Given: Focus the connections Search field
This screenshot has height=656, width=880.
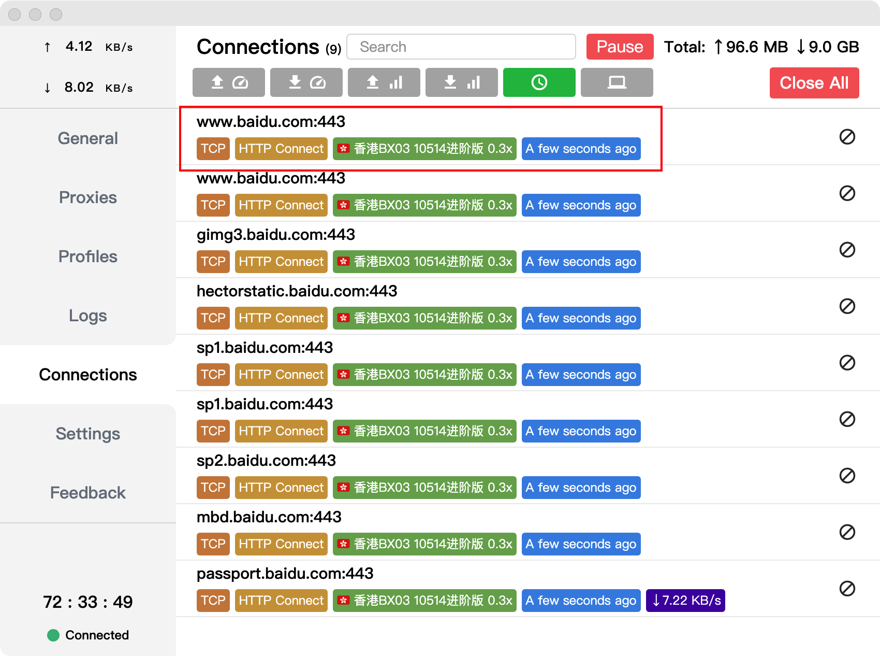Looking at the screenshot, I should click(x=461, y=47).
